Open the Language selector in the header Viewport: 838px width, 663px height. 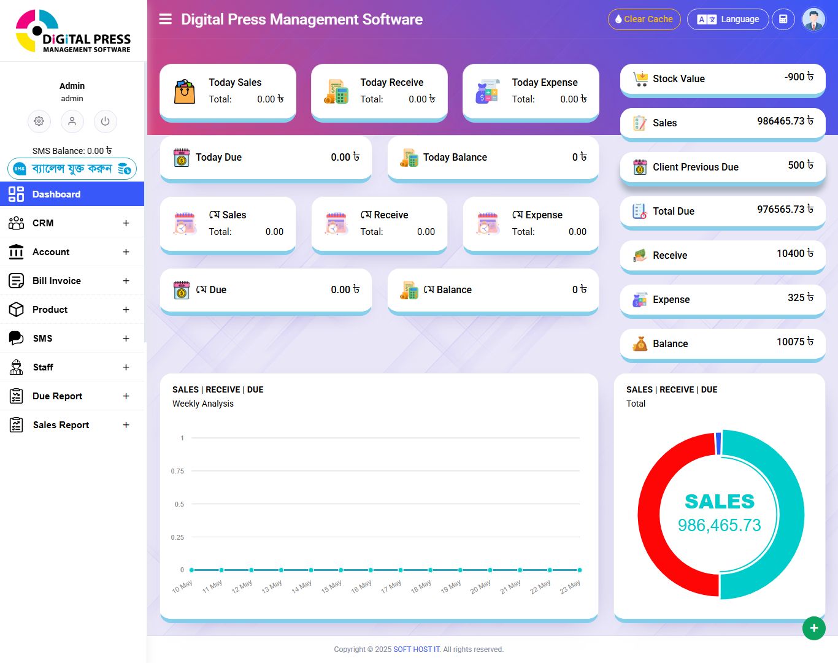coord(728,19)
